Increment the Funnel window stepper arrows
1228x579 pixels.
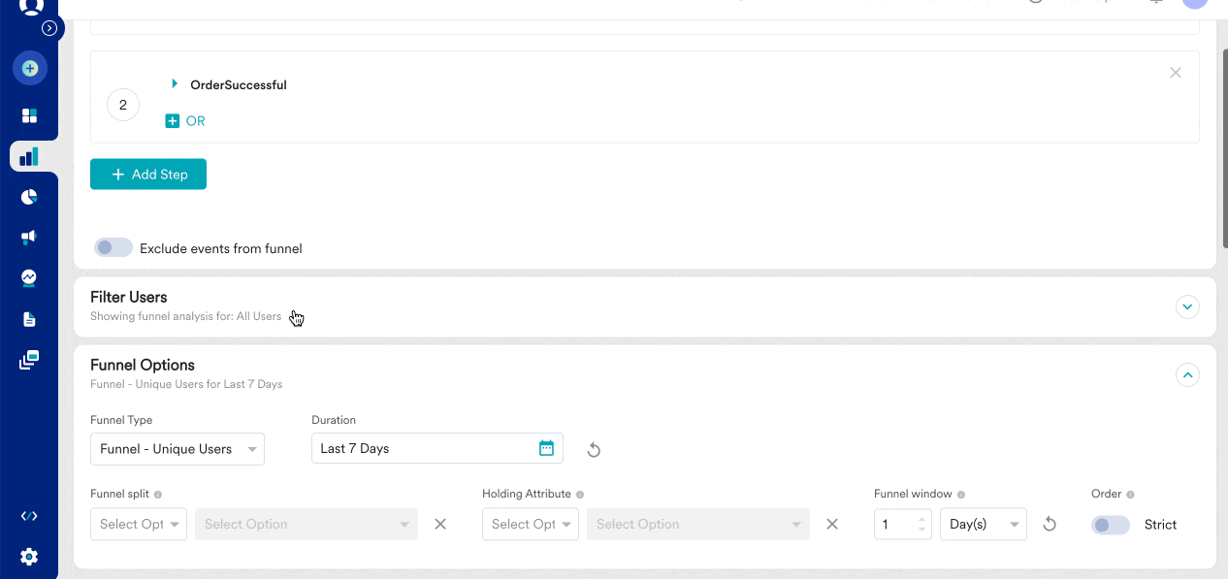point(922,519)
